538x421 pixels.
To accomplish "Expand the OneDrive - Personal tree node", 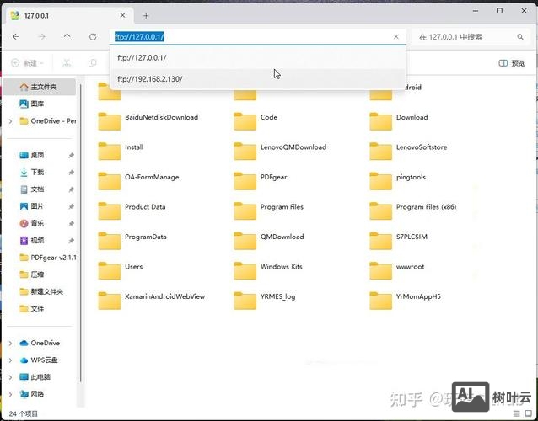I will click(10, 120).
